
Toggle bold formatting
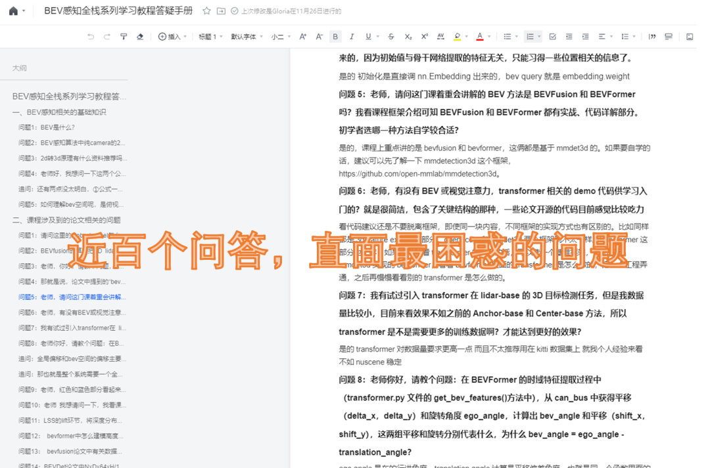(335, 37)
